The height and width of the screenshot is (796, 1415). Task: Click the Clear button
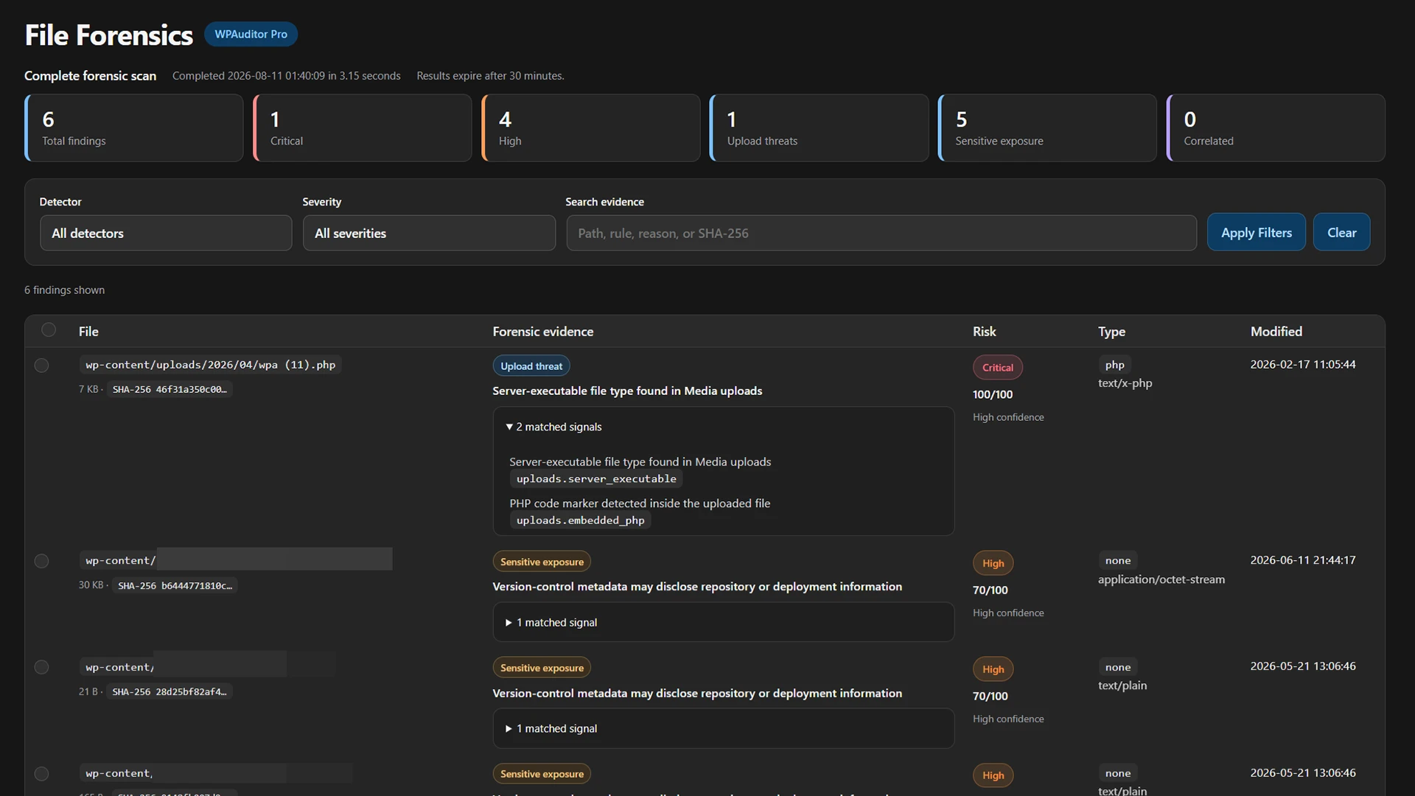1341,232
